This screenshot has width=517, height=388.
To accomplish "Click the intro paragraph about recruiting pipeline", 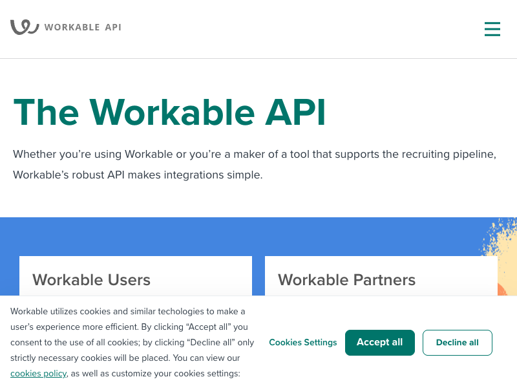I will point(255,164).
